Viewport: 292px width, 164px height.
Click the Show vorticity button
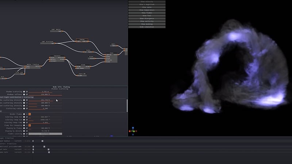point(147,21)
